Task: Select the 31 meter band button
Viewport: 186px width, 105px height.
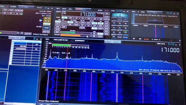Action: 120,28
